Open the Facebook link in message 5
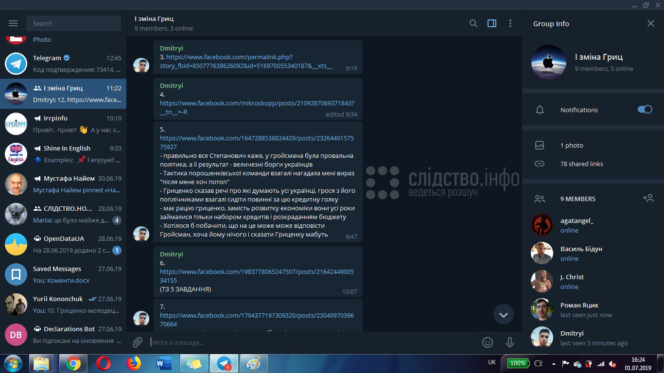This screenshot has height=373, width=664. [x=257, y=142]
